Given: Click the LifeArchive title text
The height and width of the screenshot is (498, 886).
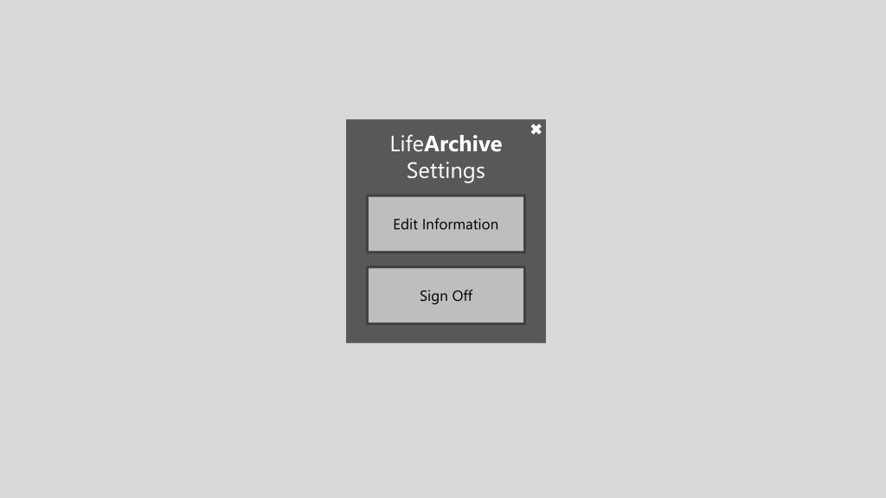Looking at the screenshot, I should tap(446, 144).
